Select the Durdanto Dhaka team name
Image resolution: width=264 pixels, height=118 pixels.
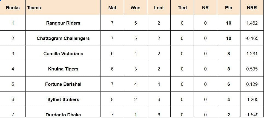tap(63, 115)
